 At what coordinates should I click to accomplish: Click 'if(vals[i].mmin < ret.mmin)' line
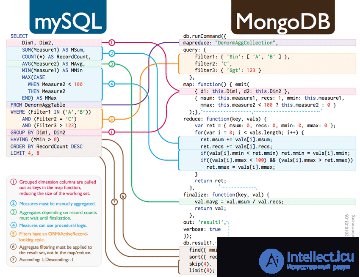(x=275, y=153)
